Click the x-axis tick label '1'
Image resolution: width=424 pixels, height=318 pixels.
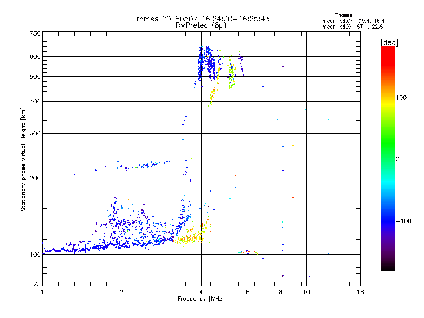(x=42, y=292)
